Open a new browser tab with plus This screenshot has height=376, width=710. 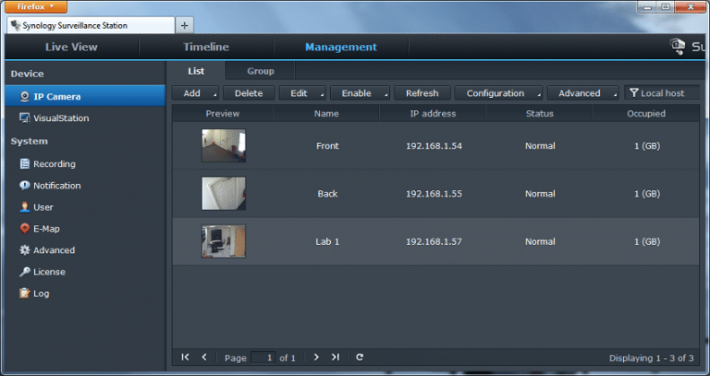(x=184, y=25)
